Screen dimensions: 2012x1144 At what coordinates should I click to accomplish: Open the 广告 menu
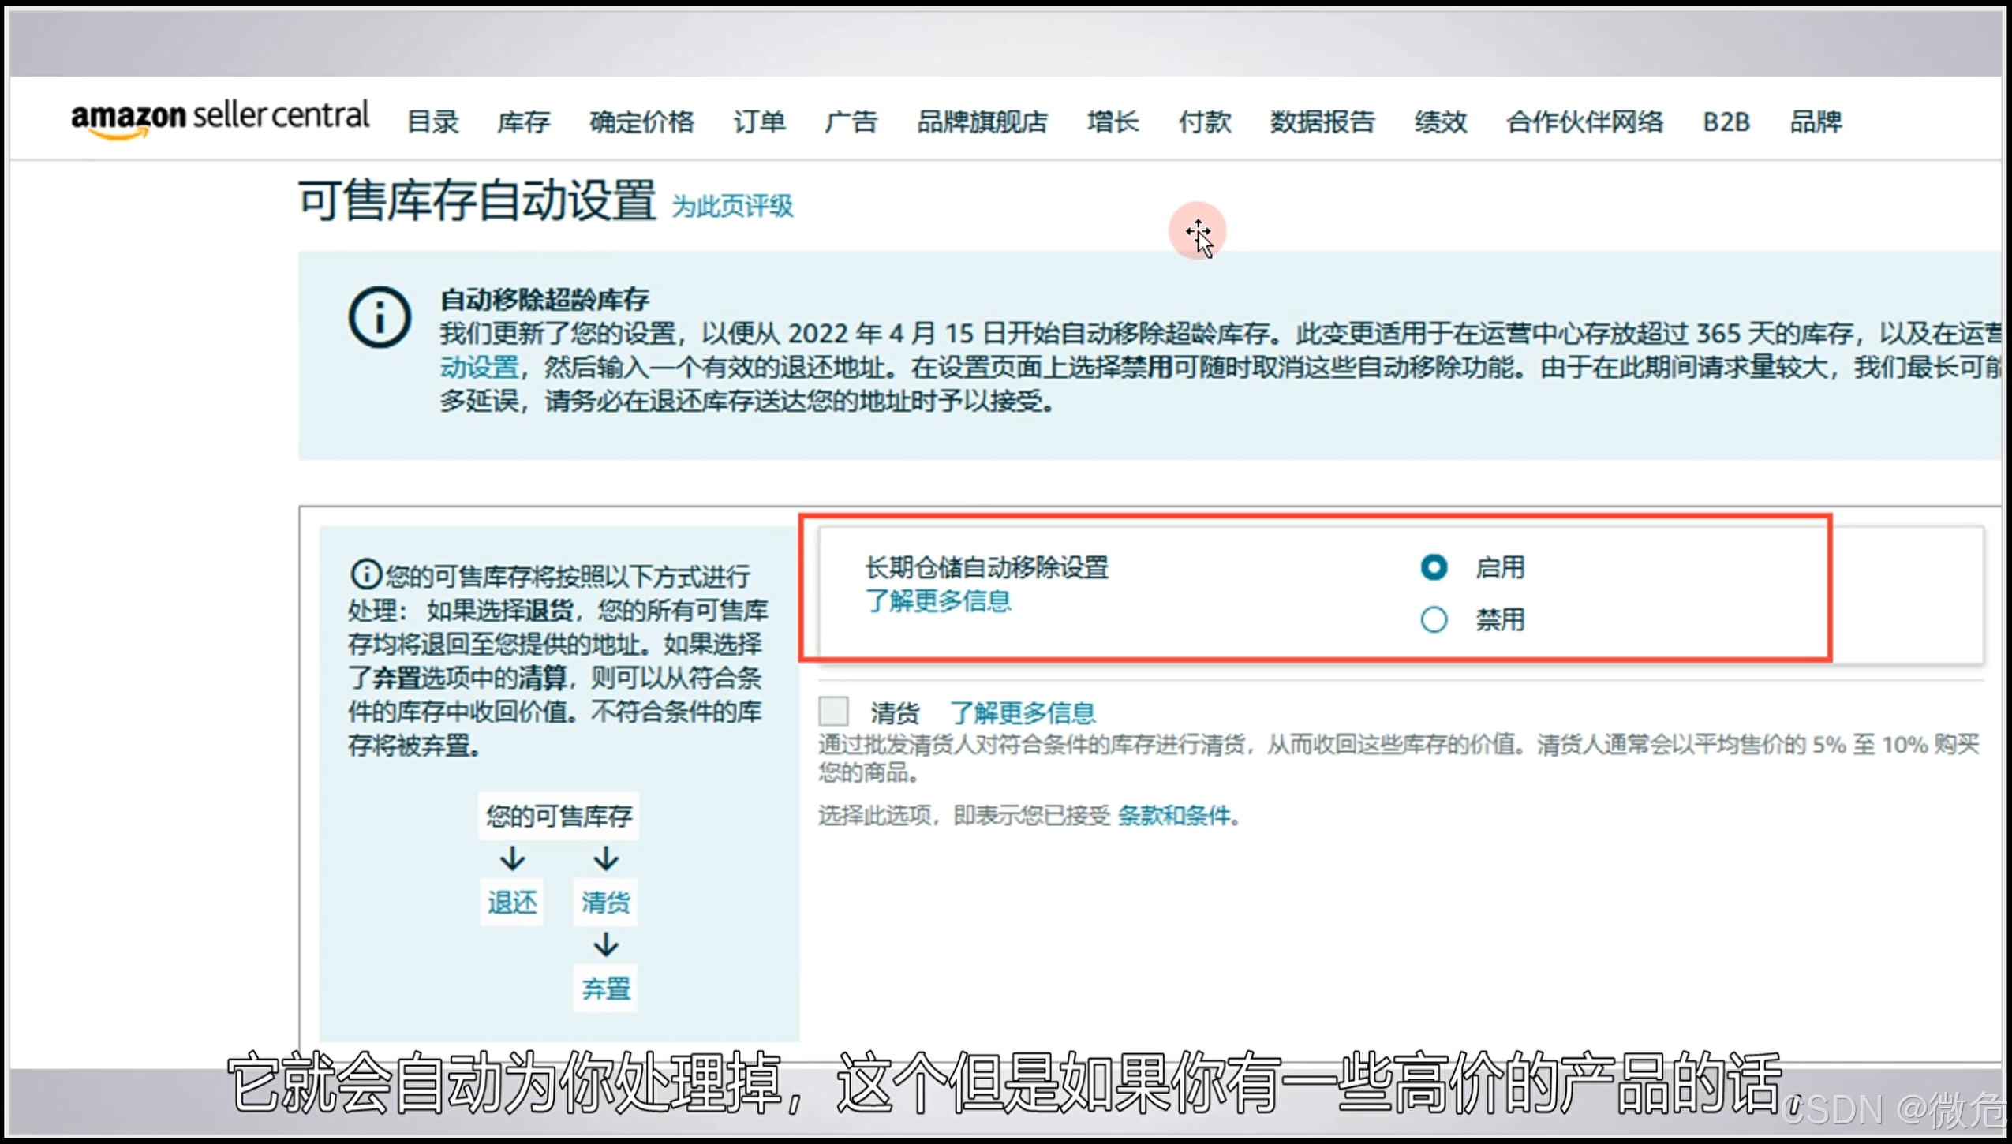pyautogui.click(x=851, y=122)
